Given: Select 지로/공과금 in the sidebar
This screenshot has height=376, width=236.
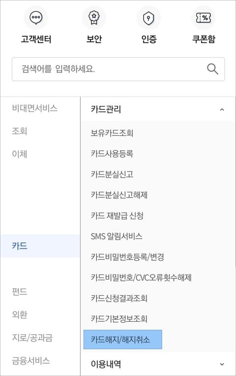Looking at the screenshot, I should coord(32,338).
